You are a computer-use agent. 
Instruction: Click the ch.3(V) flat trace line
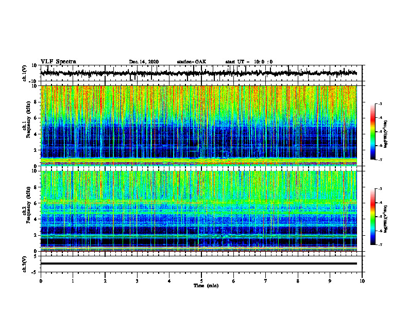pyautogui.click(x=199, y=264)
